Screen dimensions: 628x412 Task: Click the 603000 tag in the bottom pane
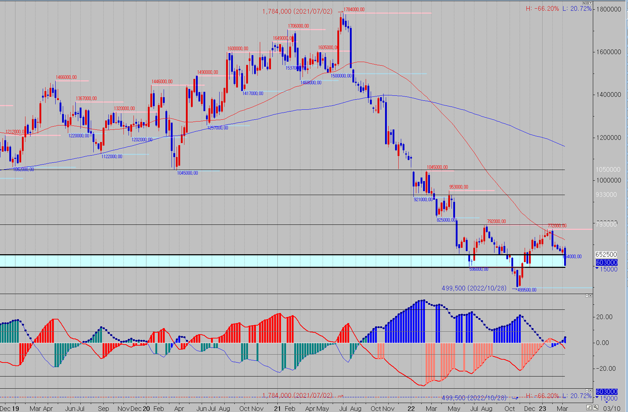click(x=606, y=392)
